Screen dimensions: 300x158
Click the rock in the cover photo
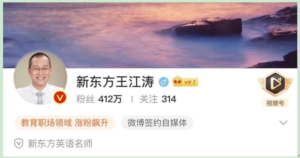[209, 27]
